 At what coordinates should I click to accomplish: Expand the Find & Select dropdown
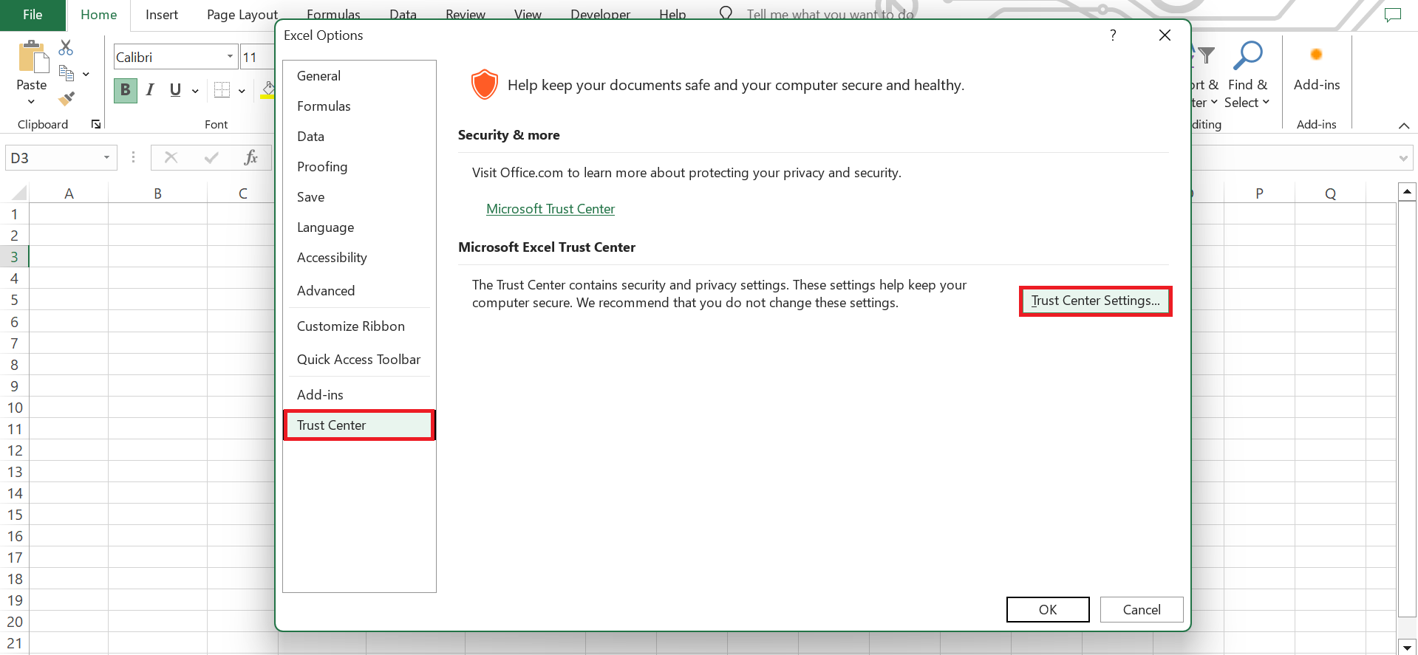point(1266,103)
